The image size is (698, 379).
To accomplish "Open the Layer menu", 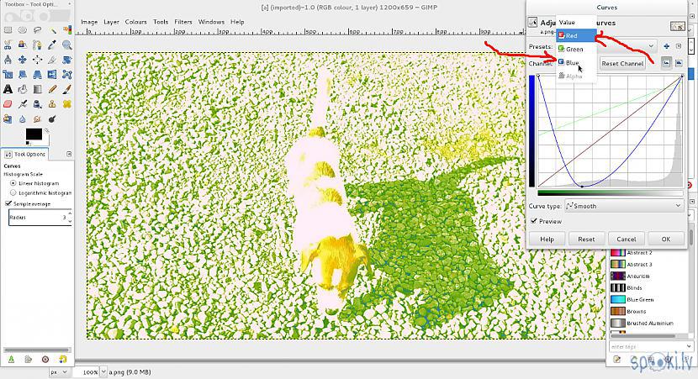I will pos(111,22).
